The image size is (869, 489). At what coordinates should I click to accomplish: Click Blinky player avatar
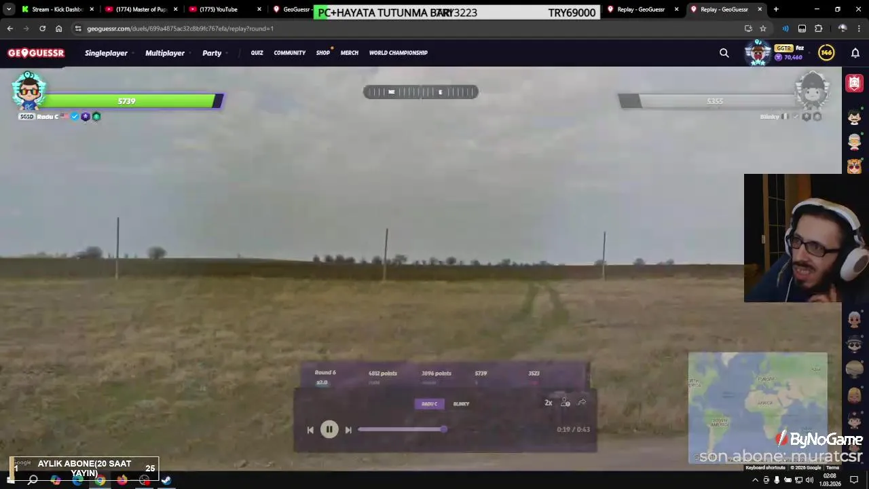(813, 90)
